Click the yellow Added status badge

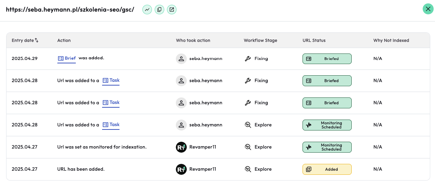coord(327,169)
